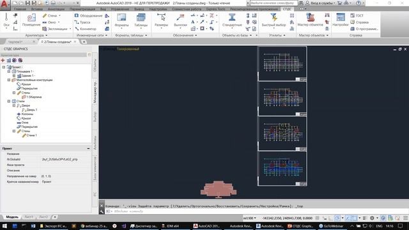The width and height of the screenshot is (409, 230).
Task: Open the Настройки settings tool
Action: (x=341, y=20)
